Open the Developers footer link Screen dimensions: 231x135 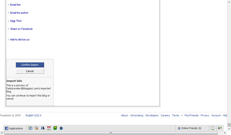tap(152, 116)
